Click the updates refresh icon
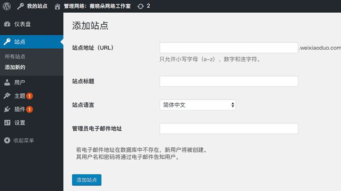Viewport: 341px width, 191px height. pos(141,6)
